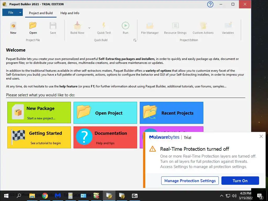Click the Recent Projects tile
Viewport: 268px width, 201px height.
click(x=171, y=113)
